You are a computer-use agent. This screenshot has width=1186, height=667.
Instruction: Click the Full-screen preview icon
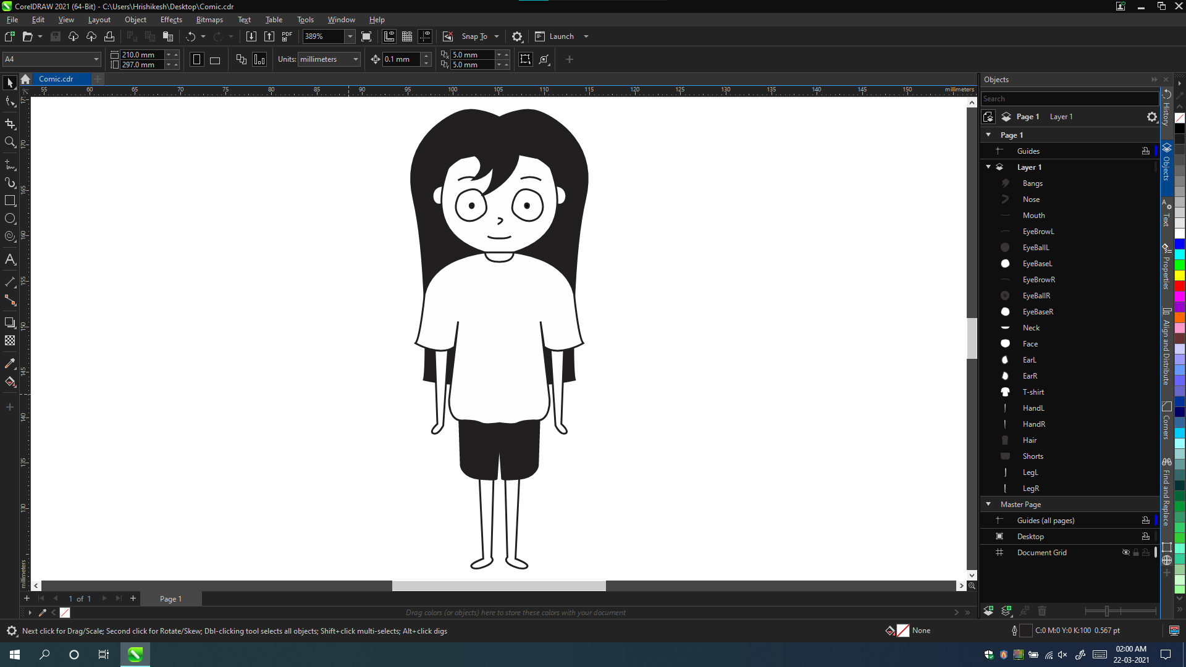click(x=366, y=36)
